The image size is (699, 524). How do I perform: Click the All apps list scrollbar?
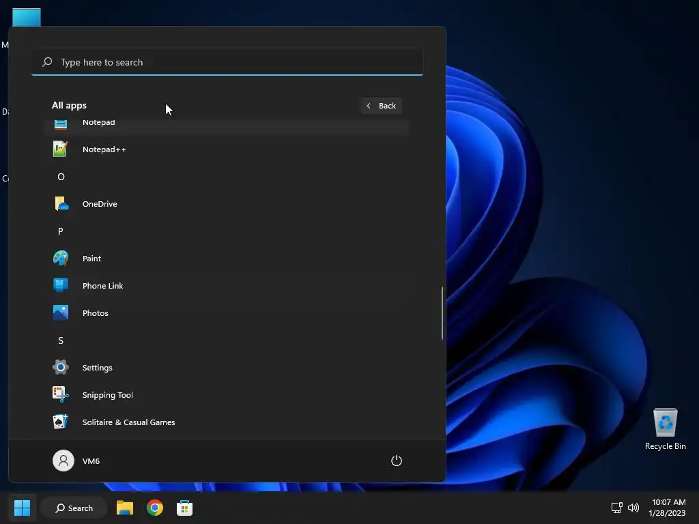point(442,312)
